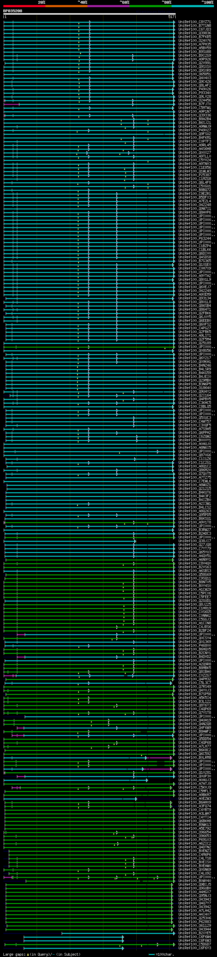Select hit label UniRef100_B3RW27

pos(195,530)
